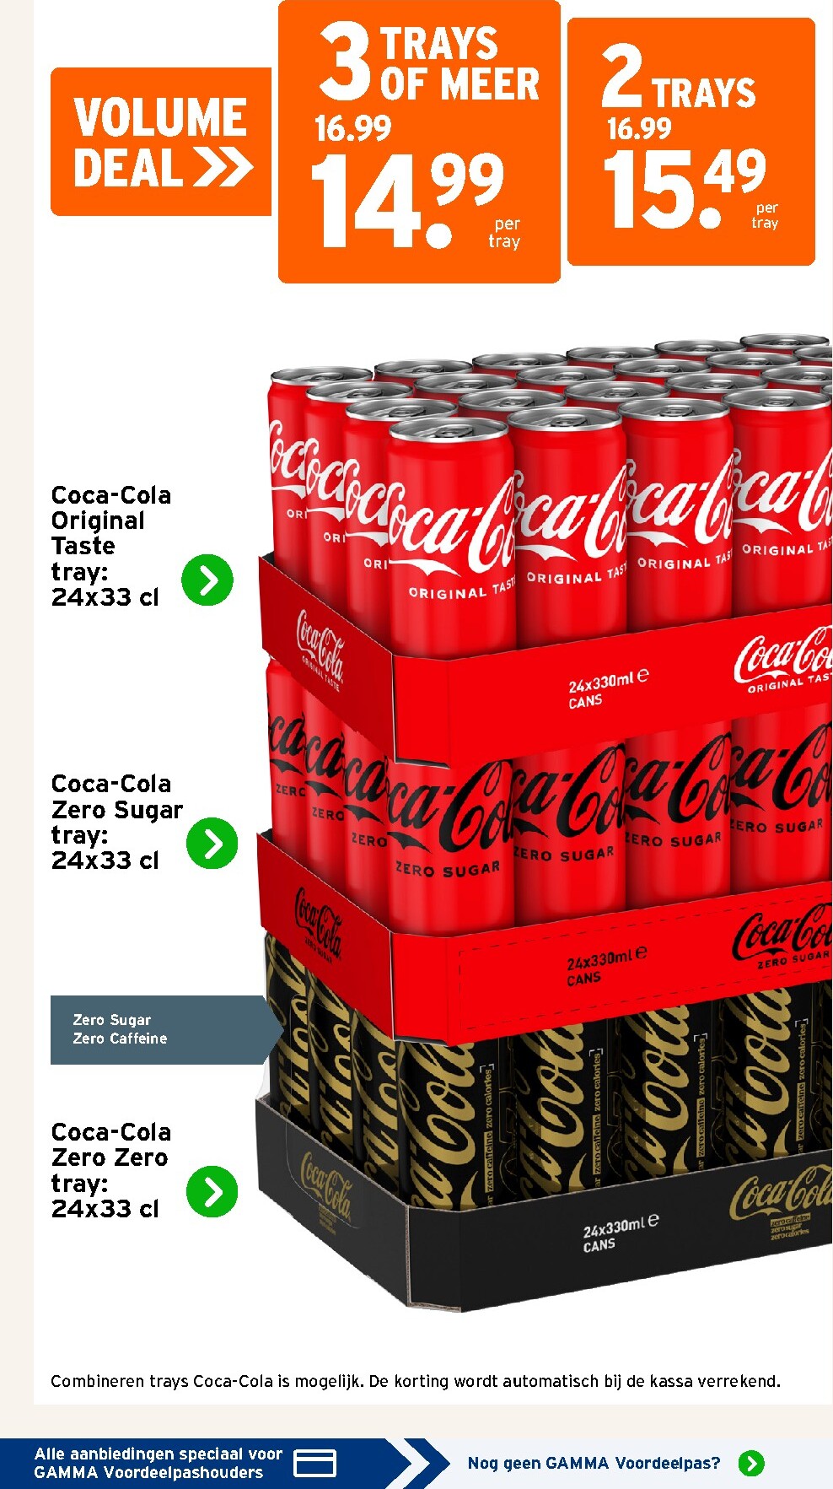Click the Voordeelpas card icon in footer
The height and width of the screenshot is (1489, 833).
tap(314, 1463)
